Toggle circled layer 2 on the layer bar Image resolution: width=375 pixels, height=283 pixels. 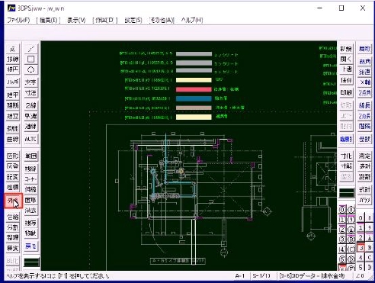click(342, 230)
